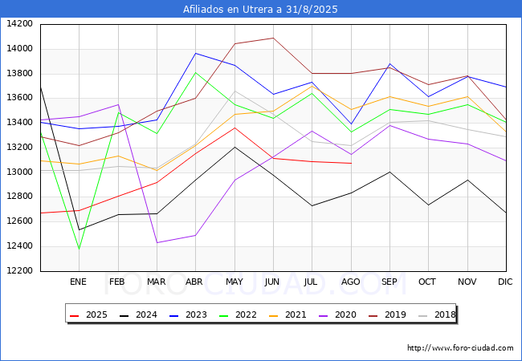Click the FEB month axis label
The width and height of the screenshot is (522, 361).
tap(117, 282)
